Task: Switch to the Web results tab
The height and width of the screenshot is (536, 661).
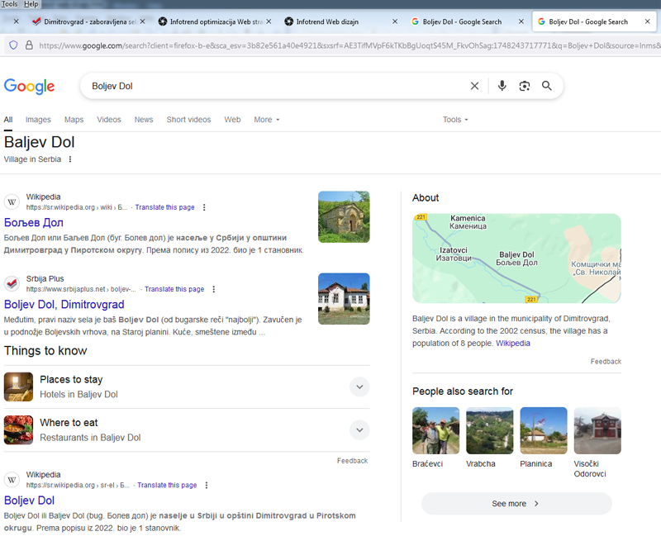Action: tap(232, 120)
